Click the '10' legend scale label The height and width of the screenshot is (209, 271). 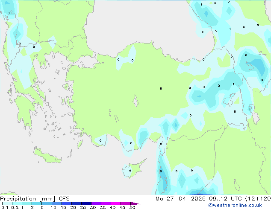[x=53, y=207]
